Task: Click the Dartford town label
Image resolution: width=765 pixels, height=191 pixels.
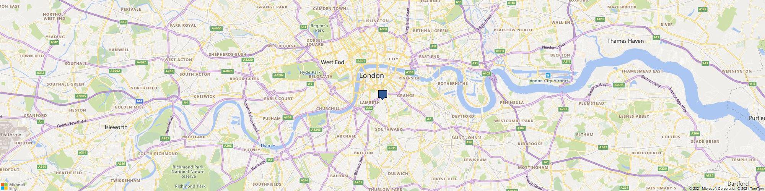Action: point(738,184)
